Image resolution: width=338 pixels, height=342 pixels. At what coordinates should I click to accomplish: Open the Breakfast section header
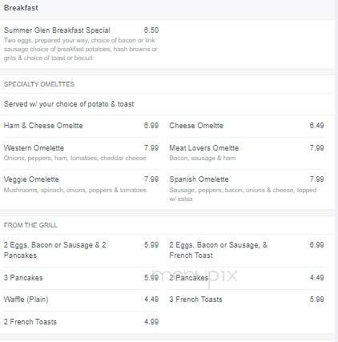click(21, 8)
